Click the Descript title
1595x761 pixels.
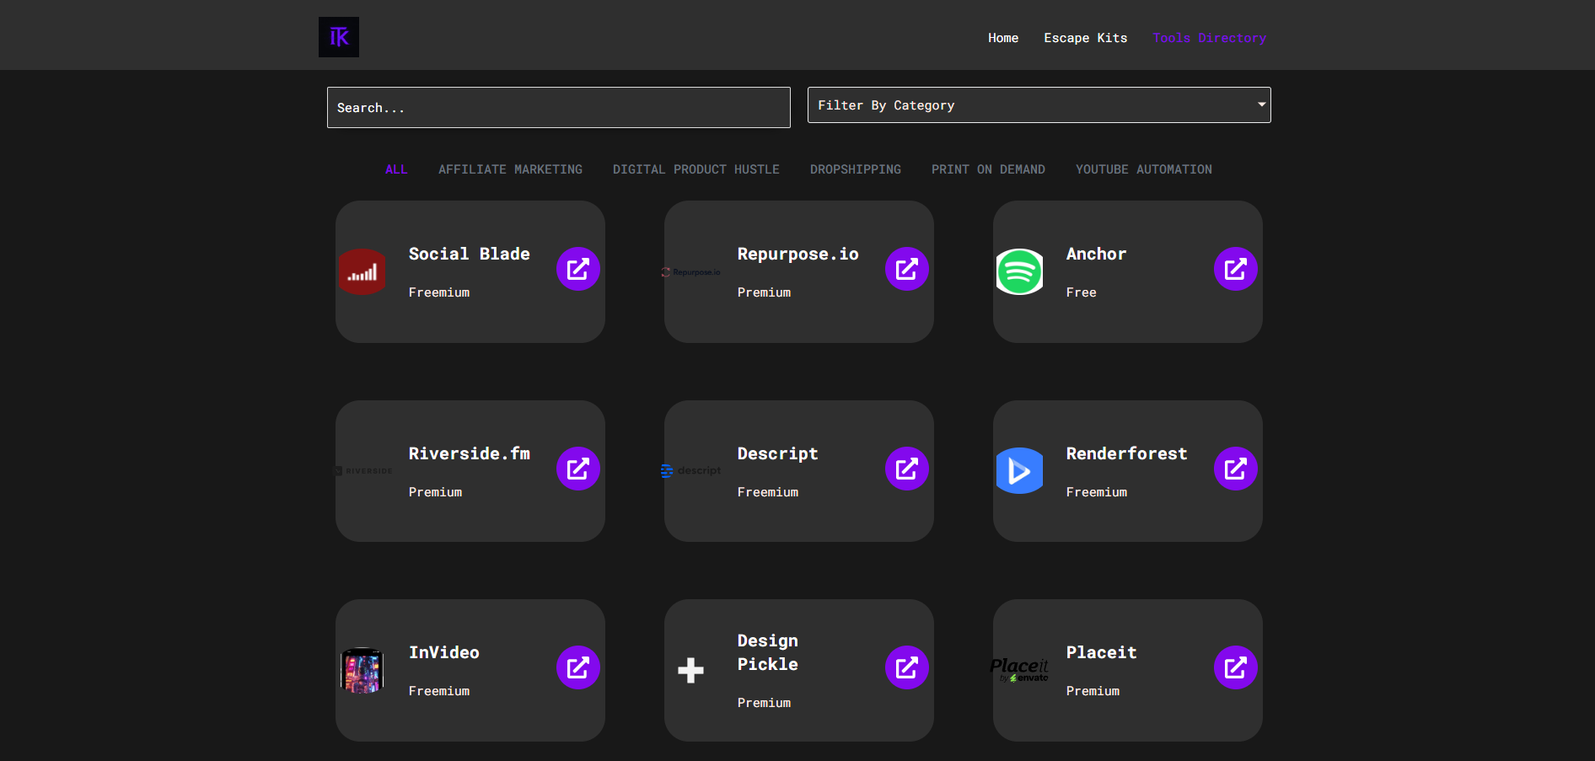(x=778, y=453)
